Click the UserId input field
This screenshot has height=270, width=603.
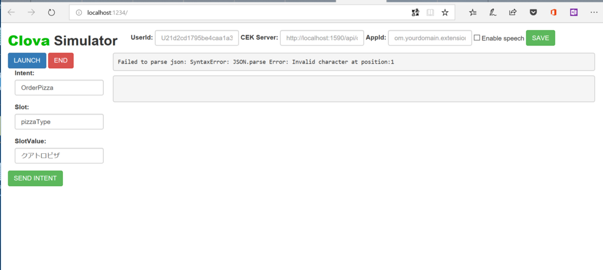coord(197,38)
